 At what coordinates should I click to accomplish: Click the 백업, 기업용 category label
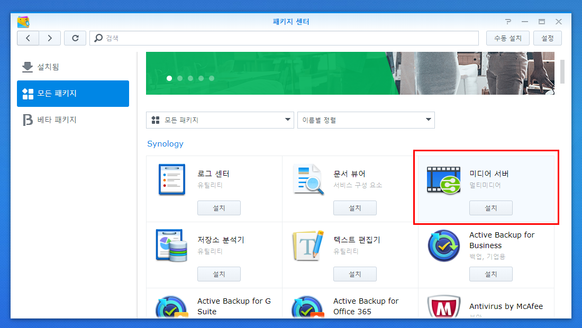(487, 257)
